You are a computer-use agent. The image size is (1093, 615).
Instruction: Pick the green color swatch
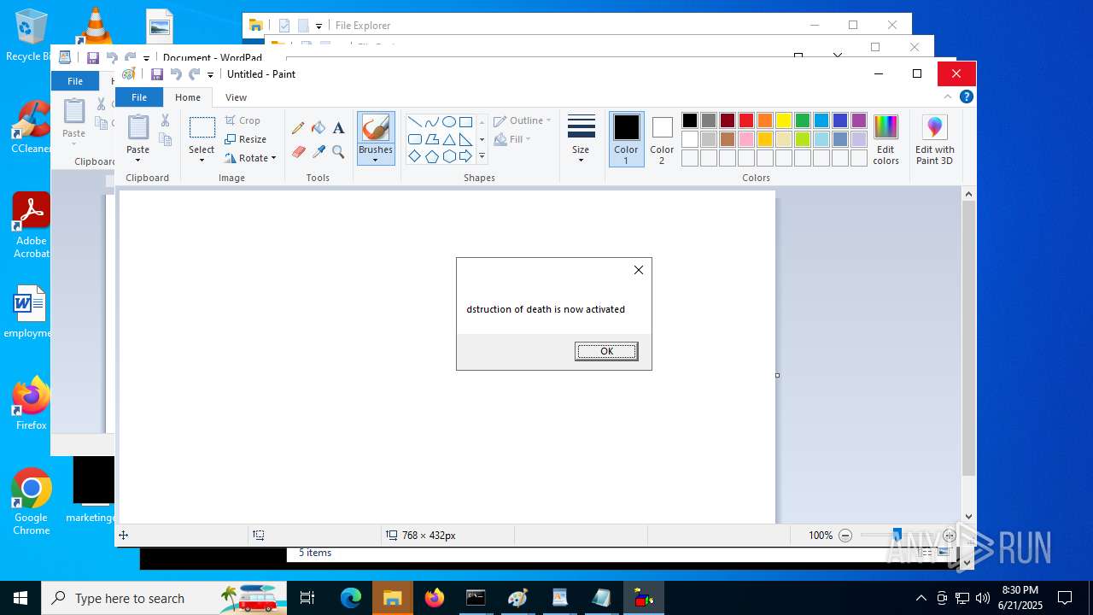[x=803, y=120]
